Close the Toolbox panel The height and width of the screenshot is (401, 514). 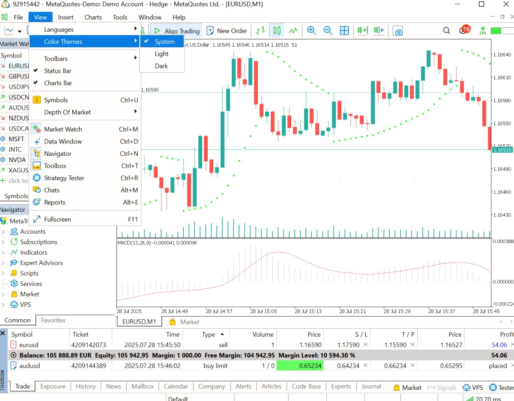[3, 333]
